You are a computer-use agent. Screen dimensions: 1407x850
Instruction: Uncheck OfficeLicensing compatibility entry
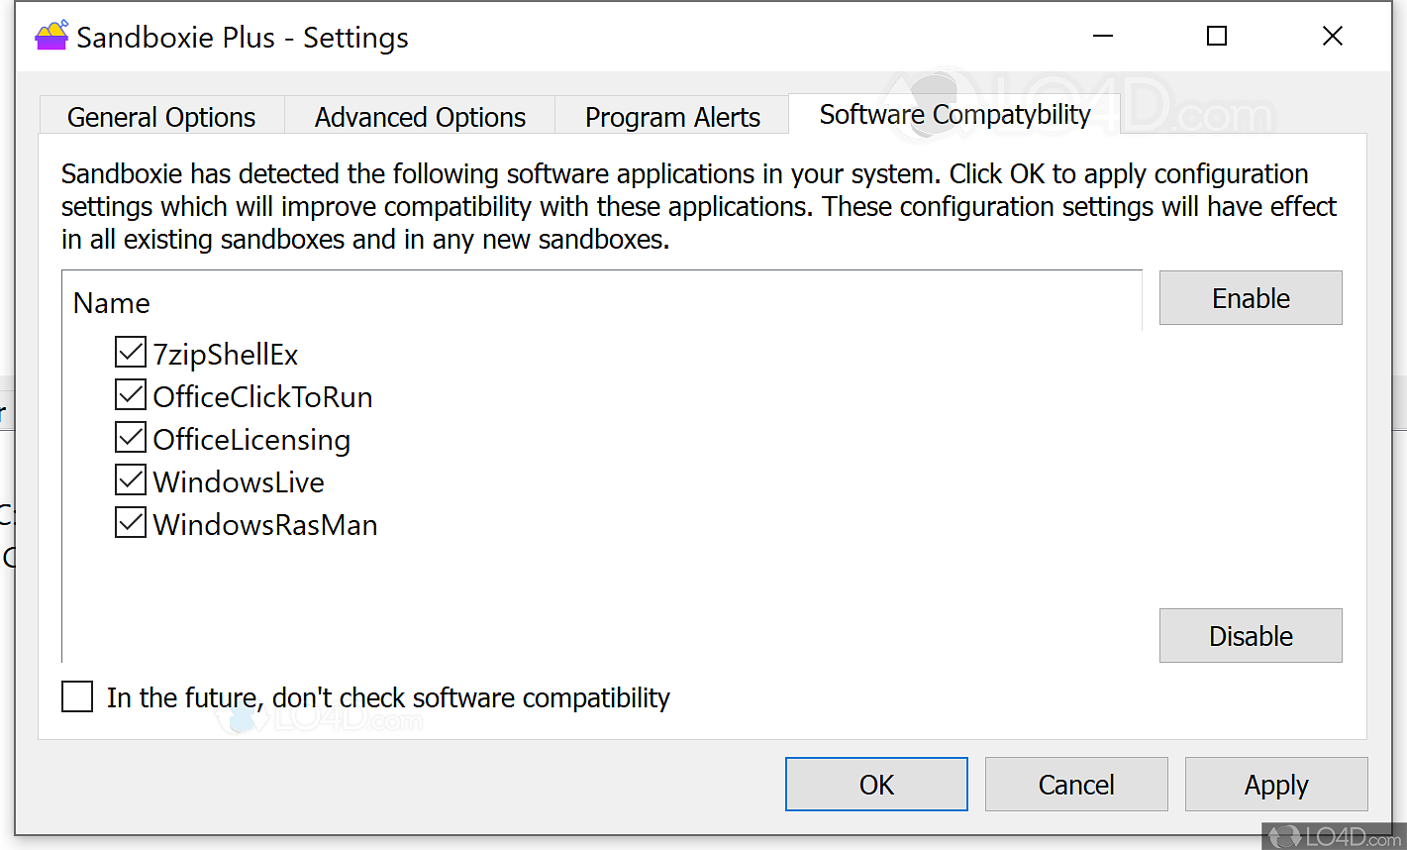(x=131, y=438)
